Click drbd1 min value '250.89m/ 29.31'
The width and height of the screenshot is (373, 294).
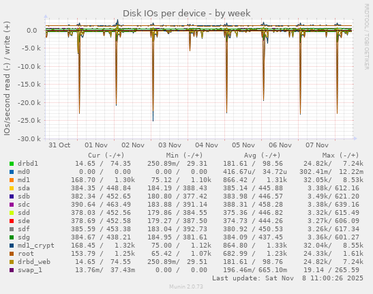[x=177, y=164]
